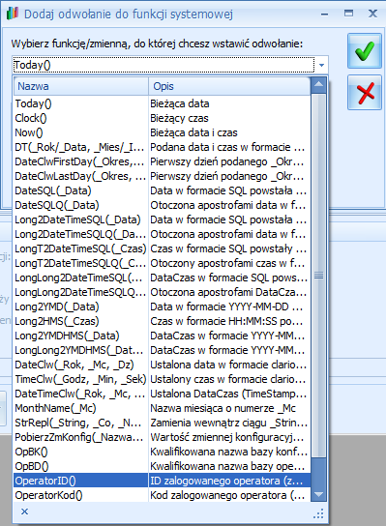Click the small X at the dropdown list footer
Viewport: 386px width, 526px height.
24,511
